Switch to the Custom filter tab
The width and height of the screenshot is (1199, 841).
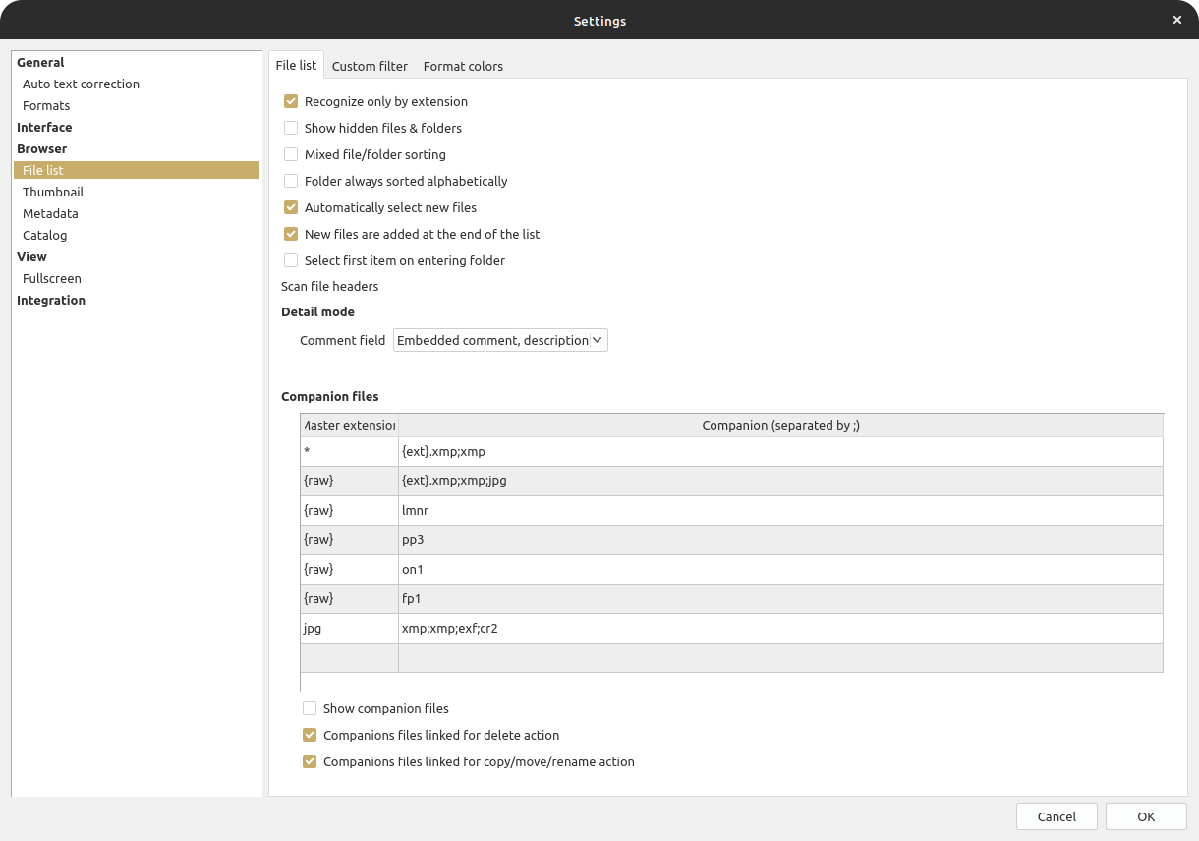point(370,66)
